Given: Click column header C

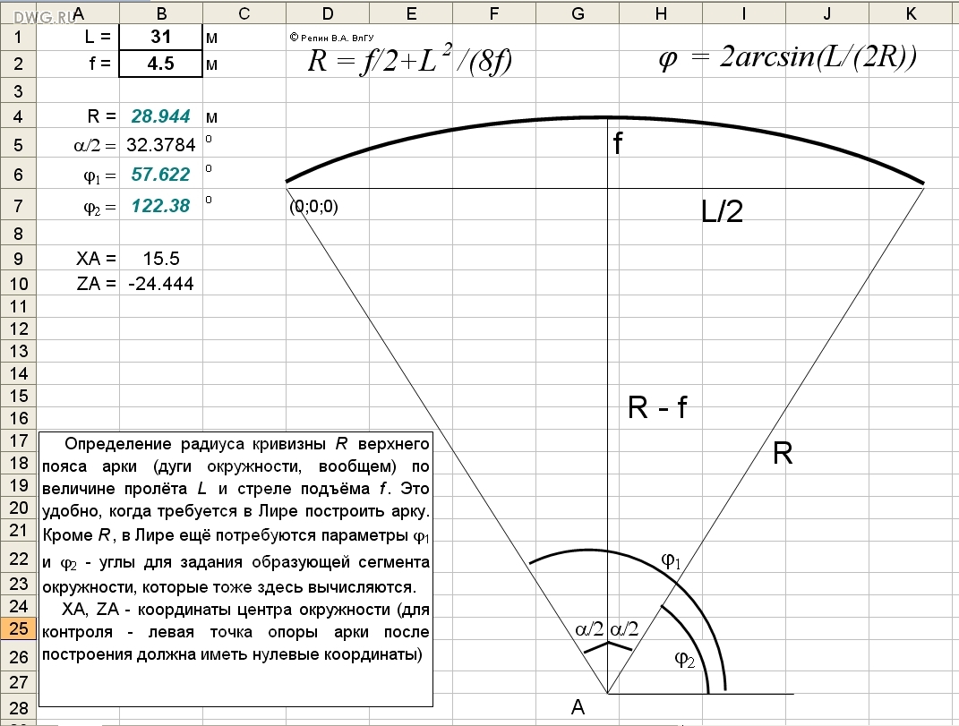Looking at the screenshot, I should (x=244, y=13).
